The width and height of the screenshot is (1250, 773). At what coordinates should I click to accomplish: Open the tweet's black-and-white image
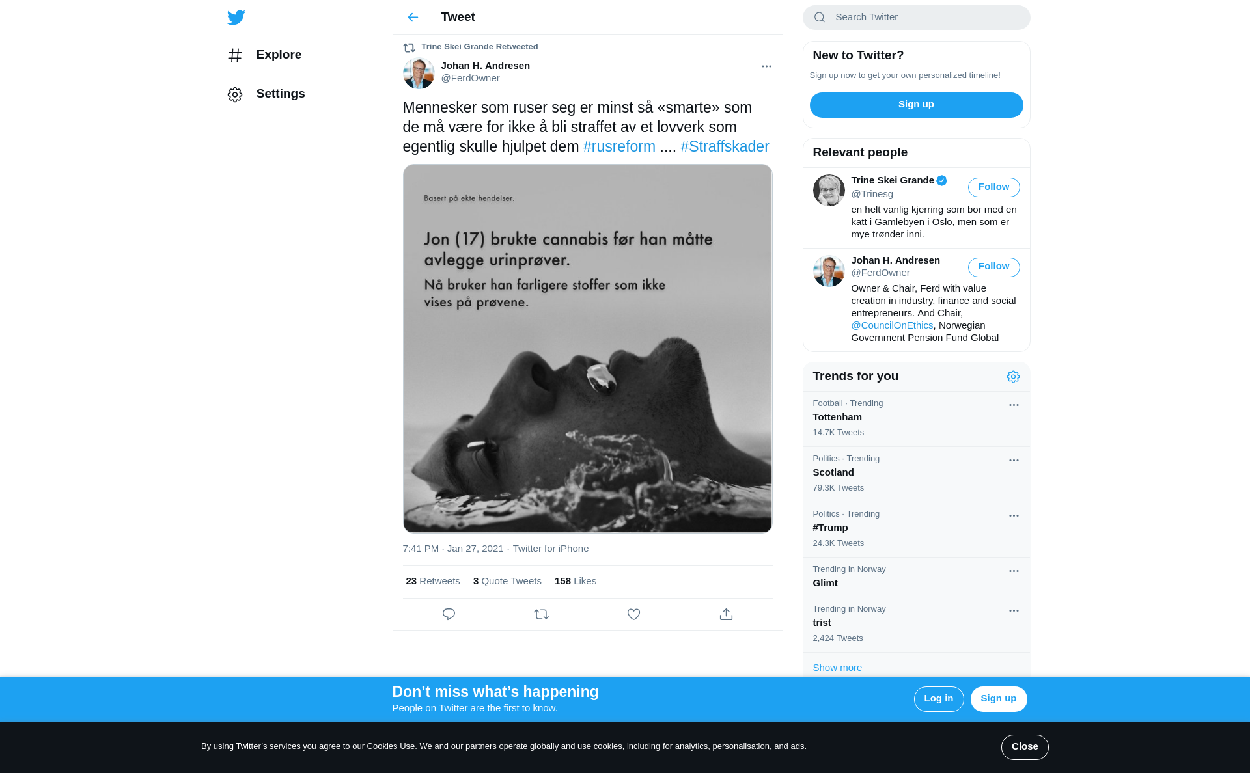587,349
